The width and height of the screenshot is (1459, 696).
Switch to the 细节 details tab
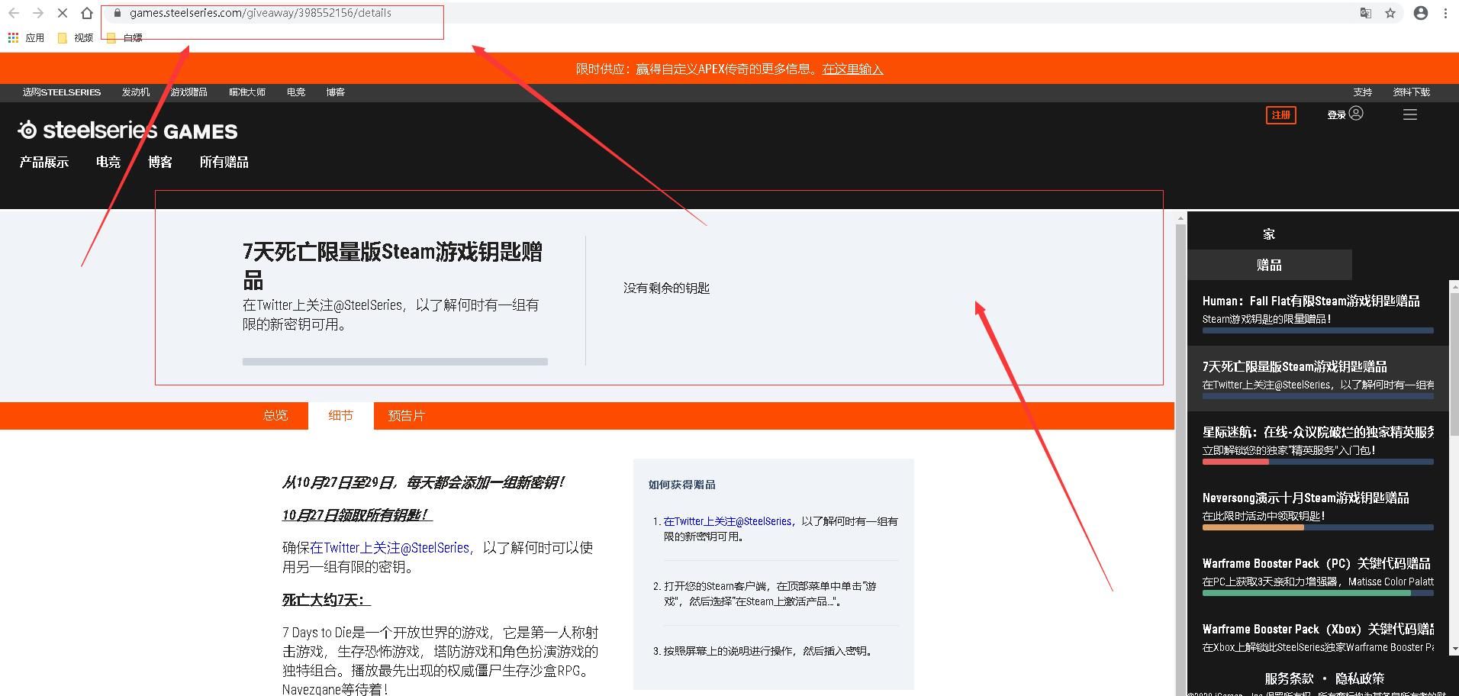point(341,415)
